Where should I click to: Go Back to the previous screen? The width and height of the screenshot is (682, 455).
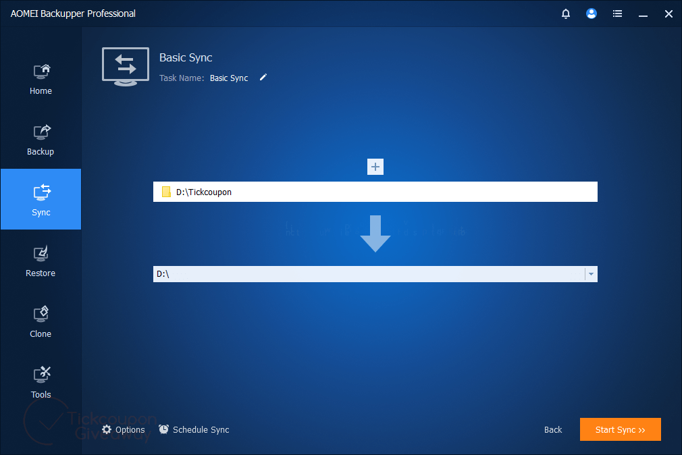[x=552, y=429]
